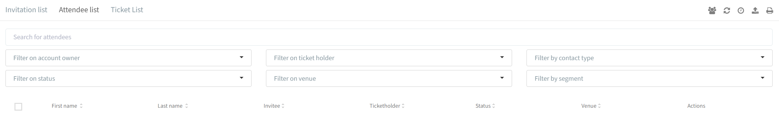Open the Filter by contact type dropdown
The width and height of the screenshot is (779, 118).
[x=649, y=58]
